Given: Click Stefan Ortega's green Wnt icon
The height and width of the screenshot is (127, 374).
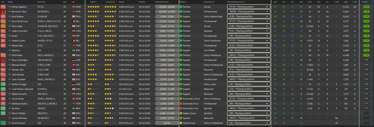Looking at the screenshot, I should (x=3, y=84).
